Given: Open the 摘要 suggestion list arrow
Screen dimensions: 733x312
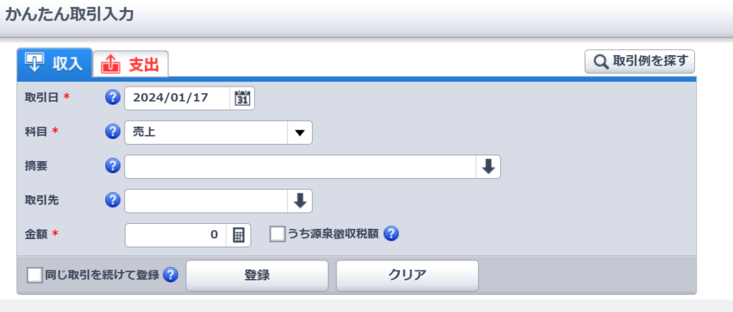Looking at the screenshot, I should [487, 166].
